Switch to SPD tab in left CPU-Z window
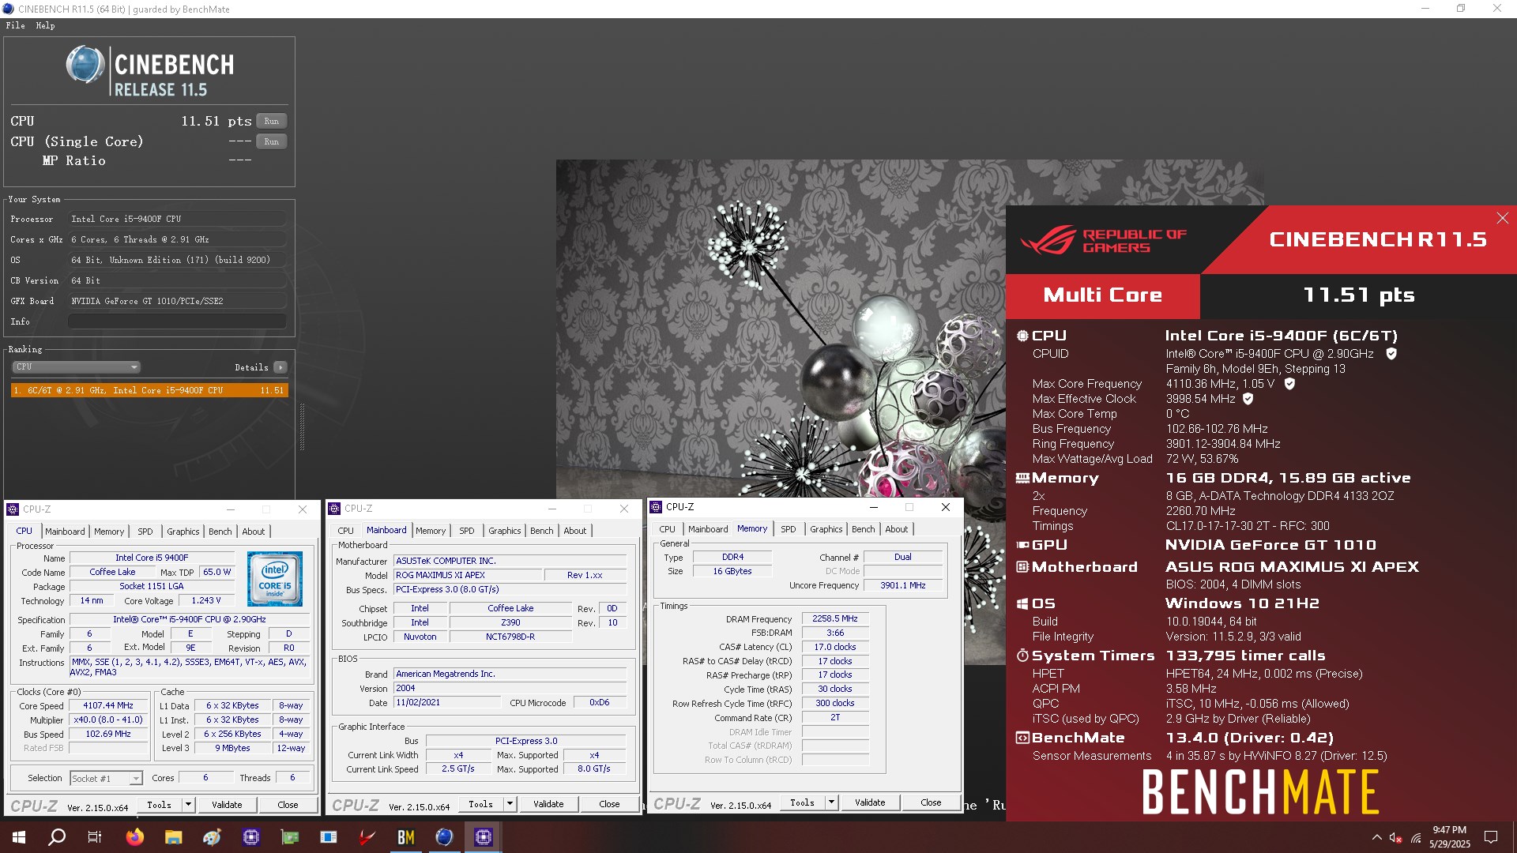 [145, 532]
